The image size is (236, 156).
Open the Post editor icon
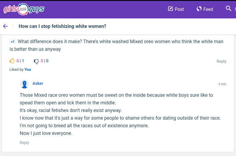tap(170, 9)
